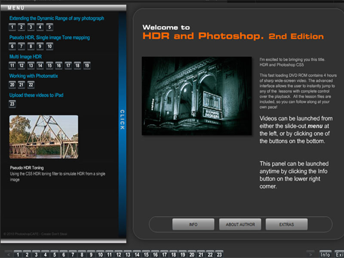Open lesson 5 in the slide-out menu
This screenshot has width=344, height=258.
pos(49,27)
